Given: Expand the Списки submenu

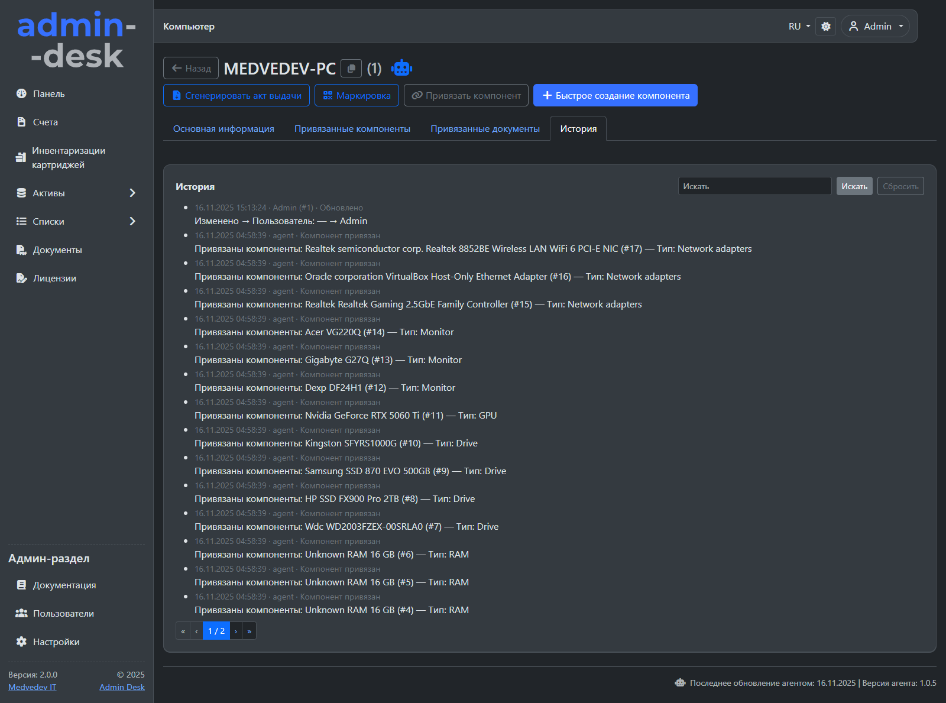Looking at the screenshot, I should (x=76, y=222).
